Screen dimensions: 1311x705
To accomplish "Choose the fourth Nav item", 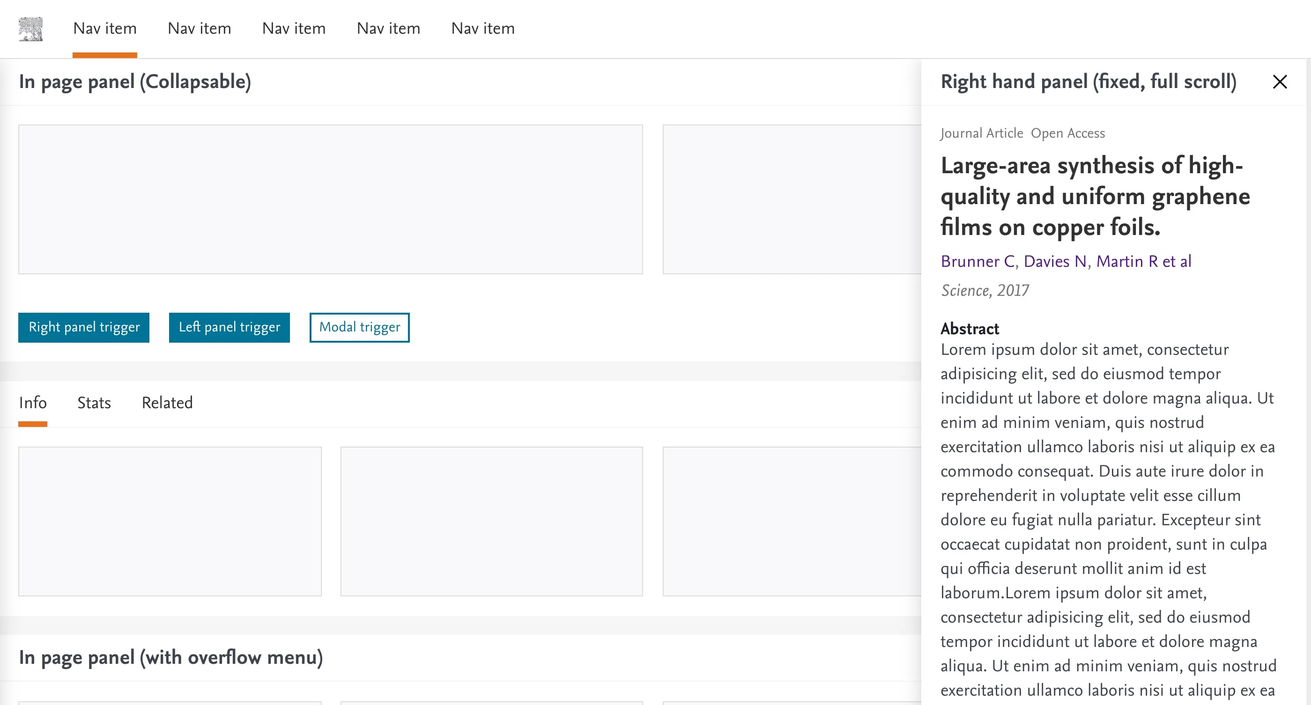I will pos(388,29).
